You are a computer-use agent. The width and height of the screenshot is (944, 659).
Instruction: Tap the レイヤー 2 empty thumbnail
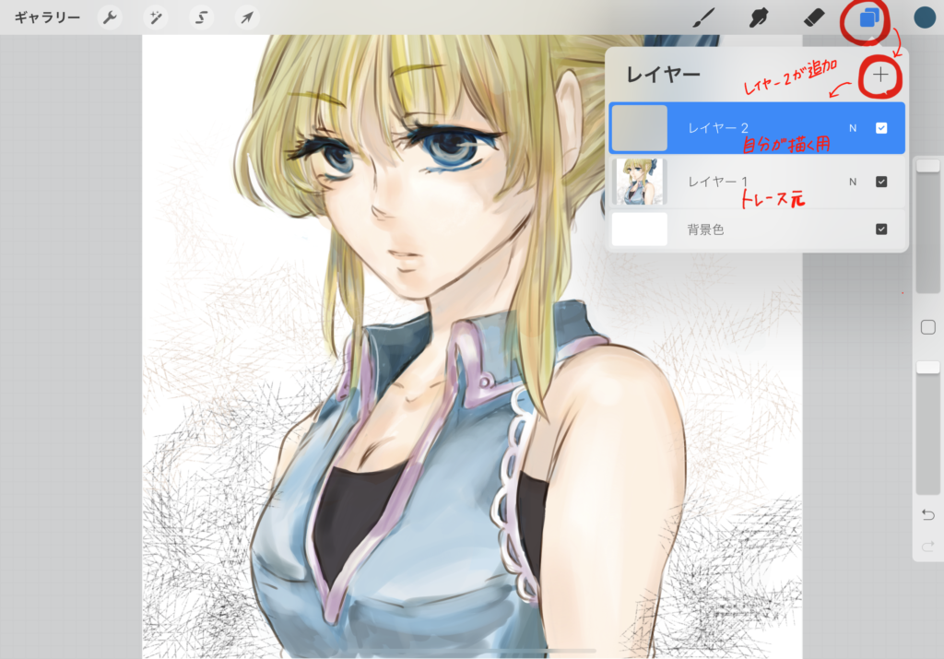pyautogui.click(x=640, y=127)
